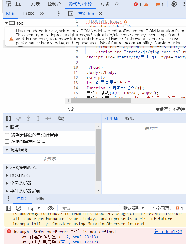Screen dimensions: 186x244
Task: Click the pause script execution button
Action: 9,118
